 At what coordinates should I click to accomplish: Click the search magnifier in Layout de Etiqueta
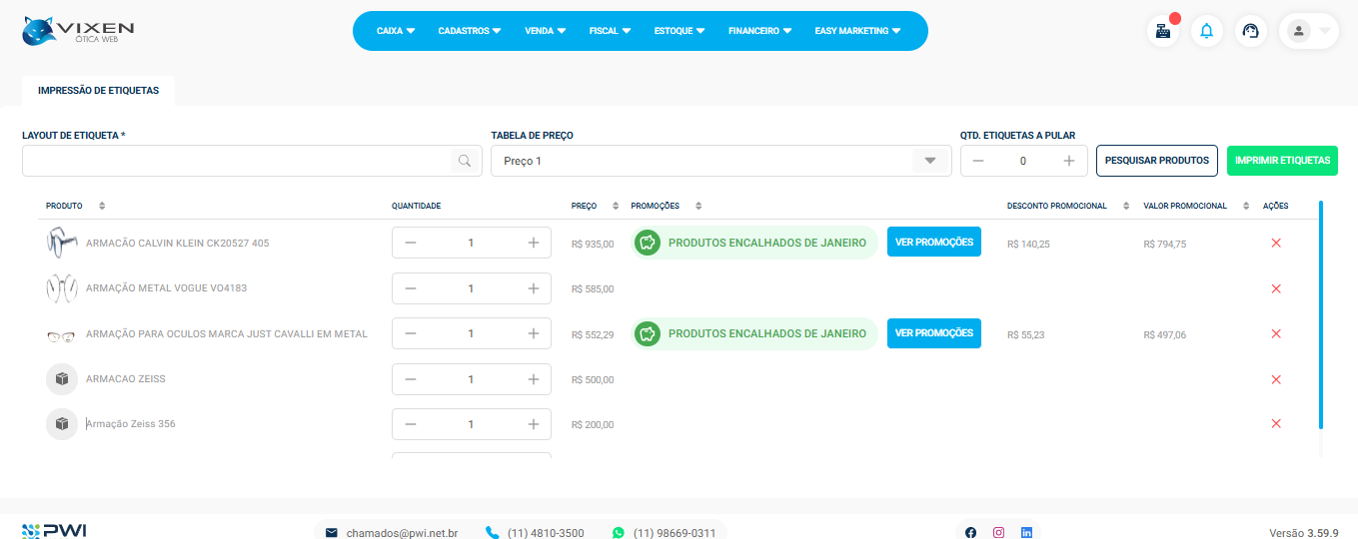(465, 161)
